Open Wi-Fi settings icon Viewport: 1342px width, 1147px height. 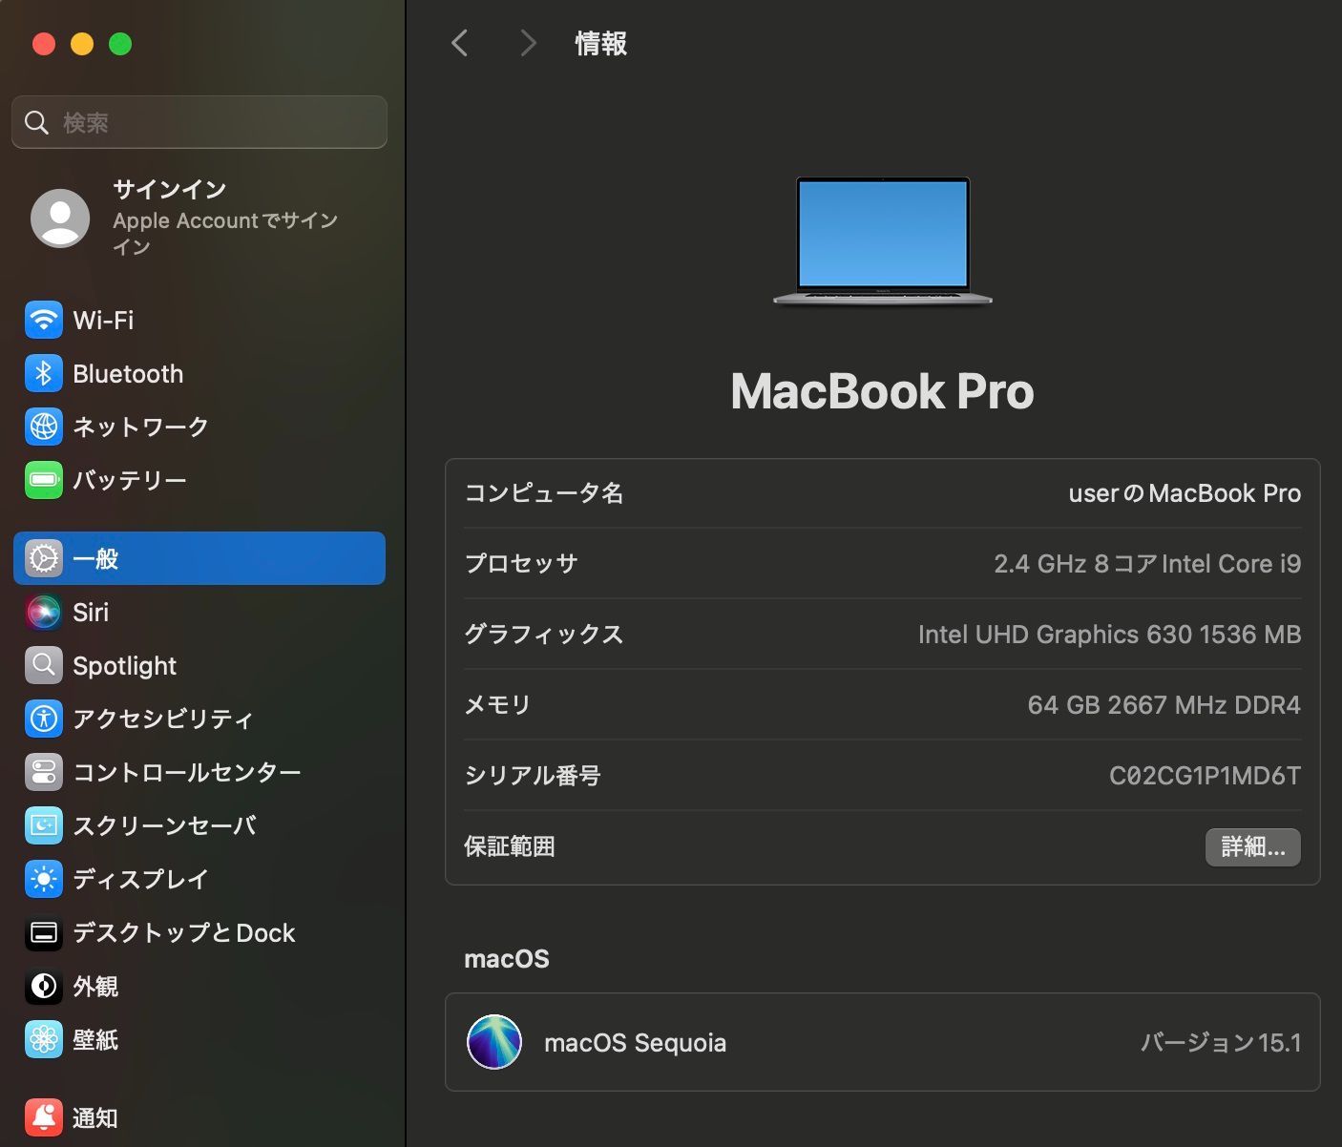click(x=44, y=321)
